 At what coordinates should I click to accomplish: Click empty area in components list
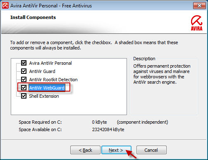[83, 106]
